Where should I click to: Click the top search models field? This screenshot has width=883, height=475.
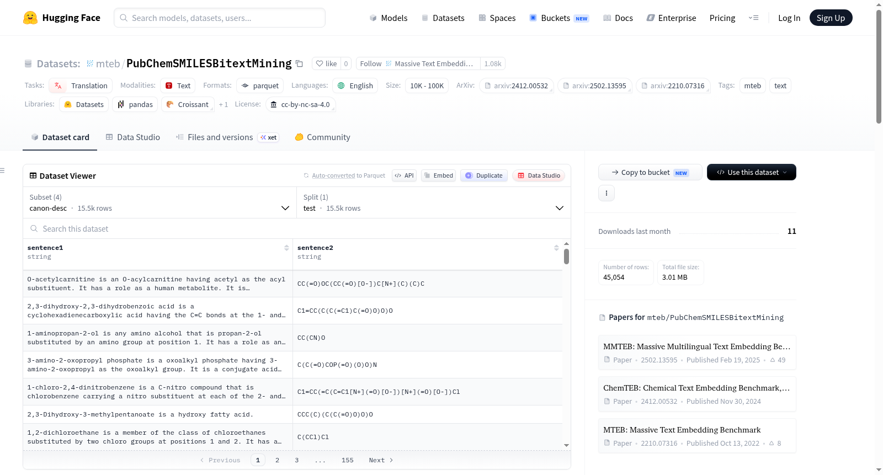[x=220, y=18]
